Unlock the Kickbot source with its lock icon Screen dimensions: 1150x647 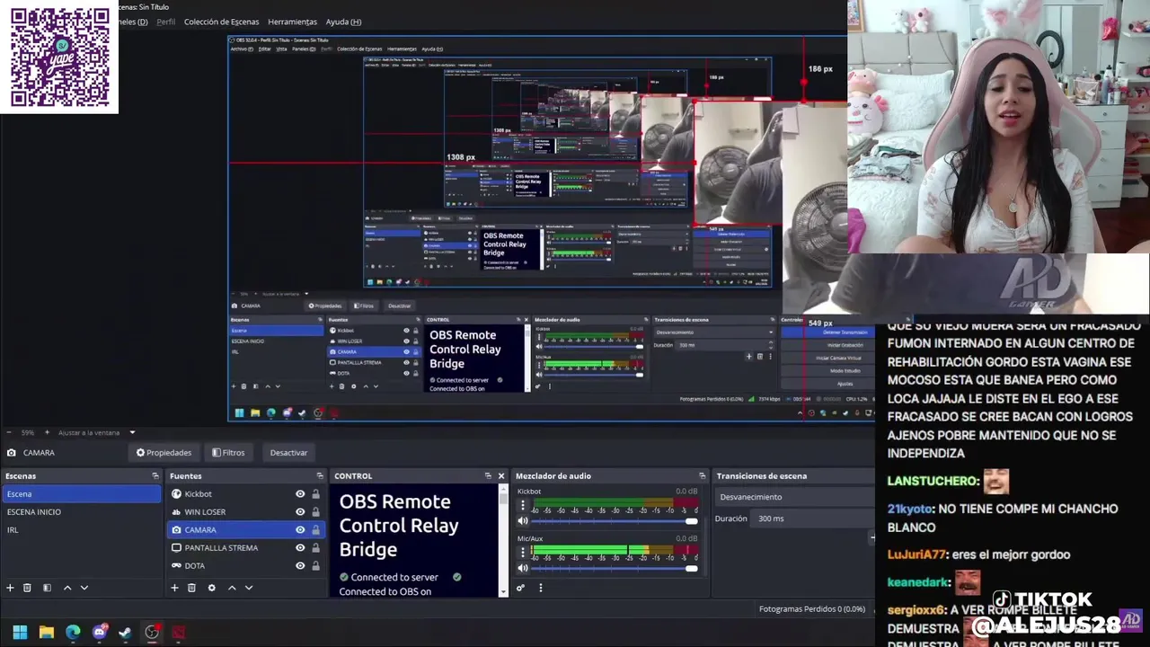pyautogui.click(x=315, y=494)
